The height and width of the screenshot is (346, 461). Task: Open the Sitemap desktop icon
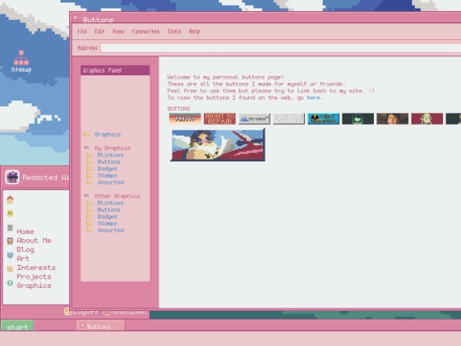tap(20, 62)
